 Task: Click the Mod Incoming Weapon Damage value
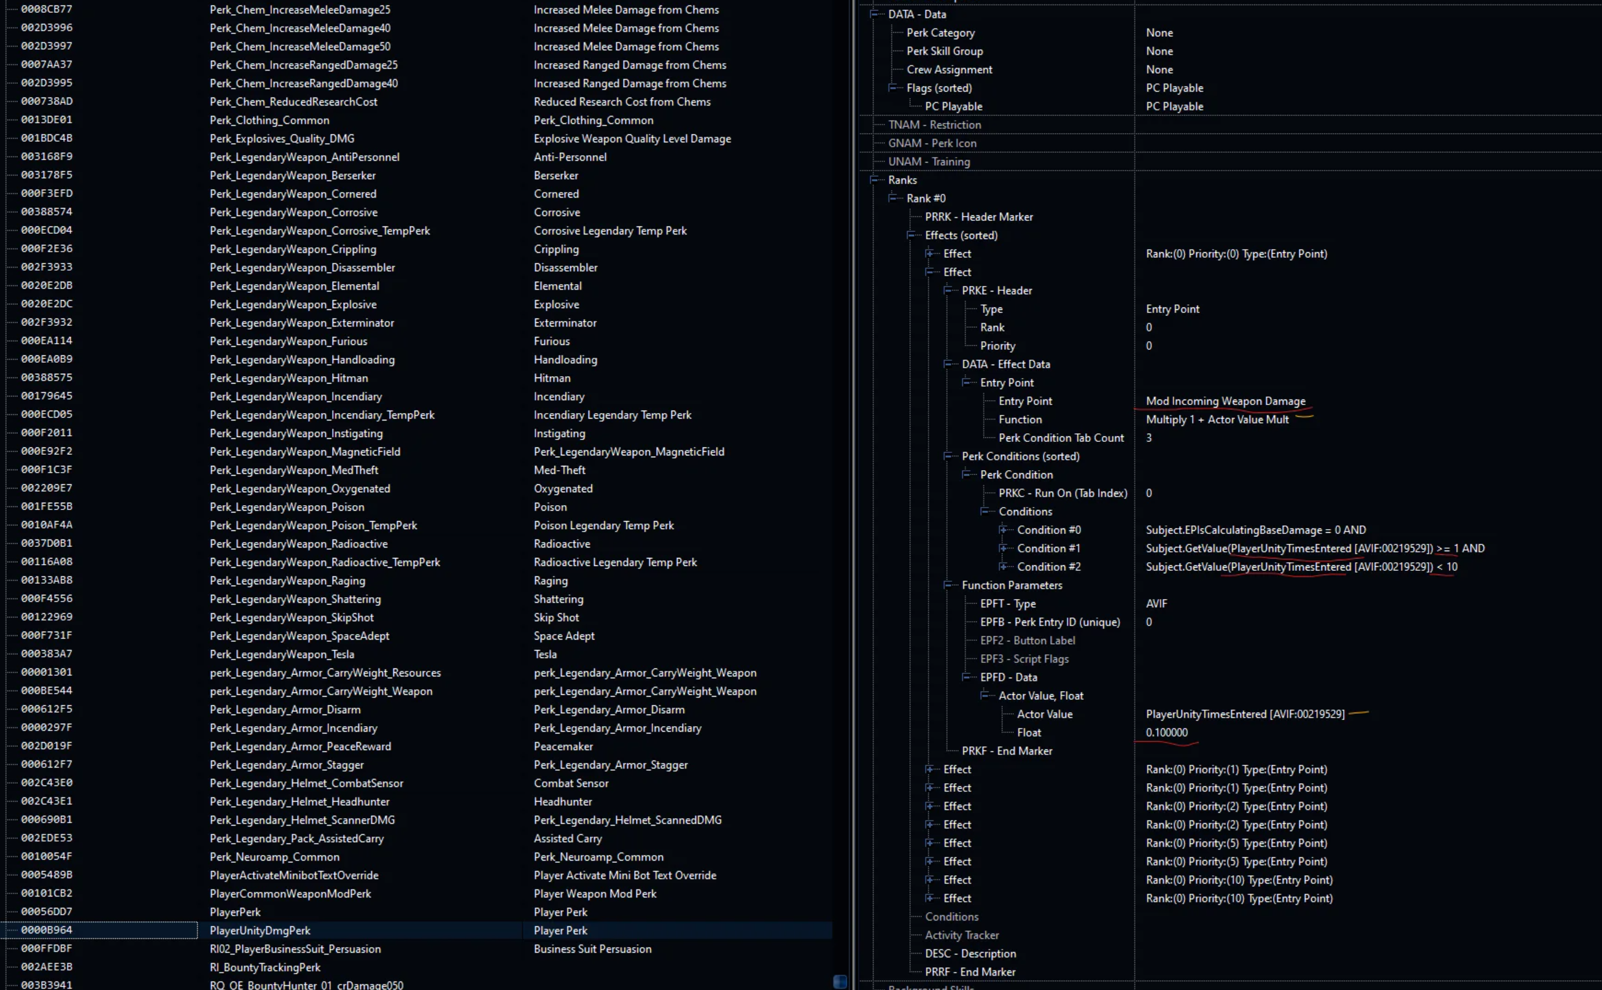pos(1225,401)
